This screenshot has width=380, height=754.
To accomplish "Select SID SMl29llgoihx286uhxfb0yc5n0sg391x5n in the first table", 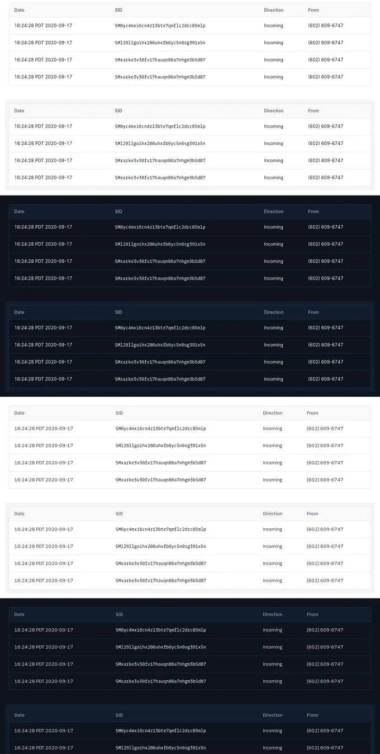I will tap(160, 42).
